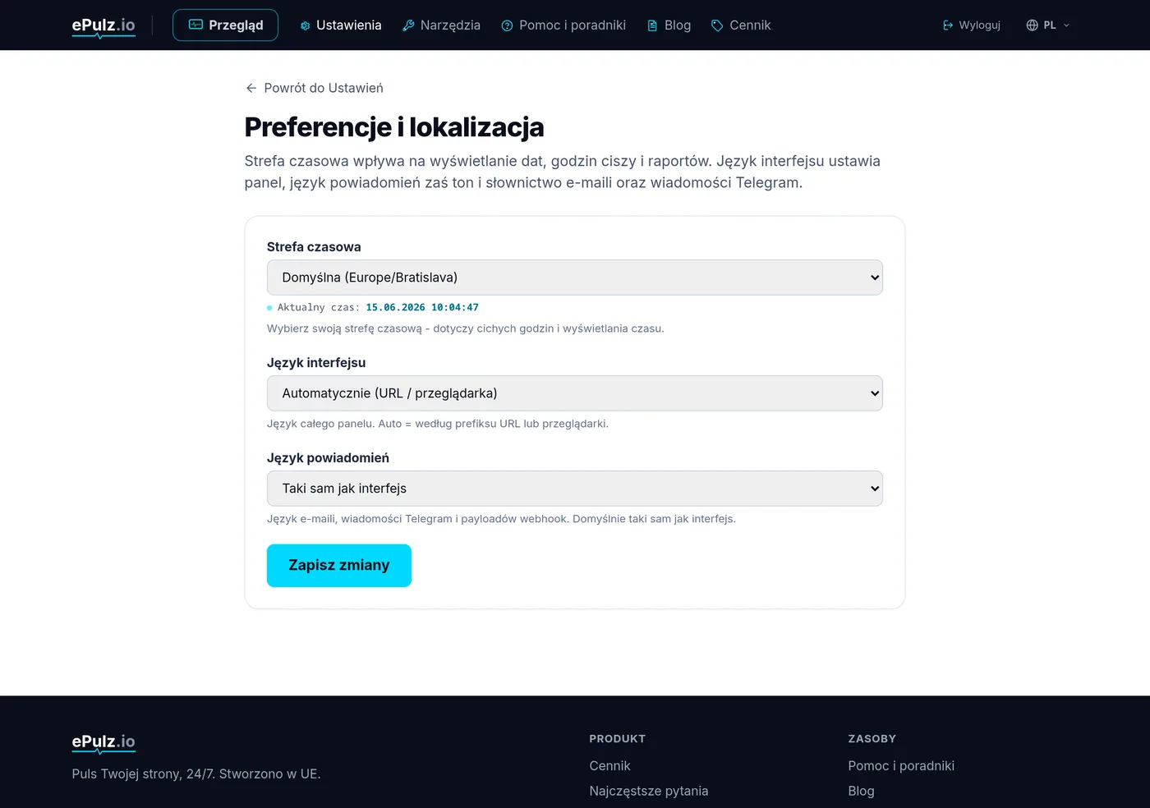Click the ePulz.io logo in header

click(103, 25)
